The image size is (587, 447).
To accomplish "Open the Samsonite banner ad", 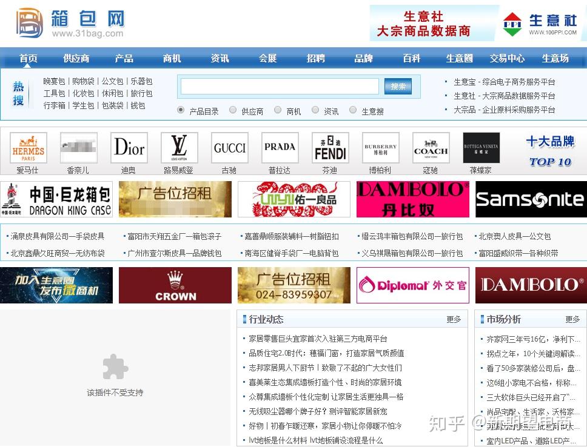I will click(x=531, y=199).
